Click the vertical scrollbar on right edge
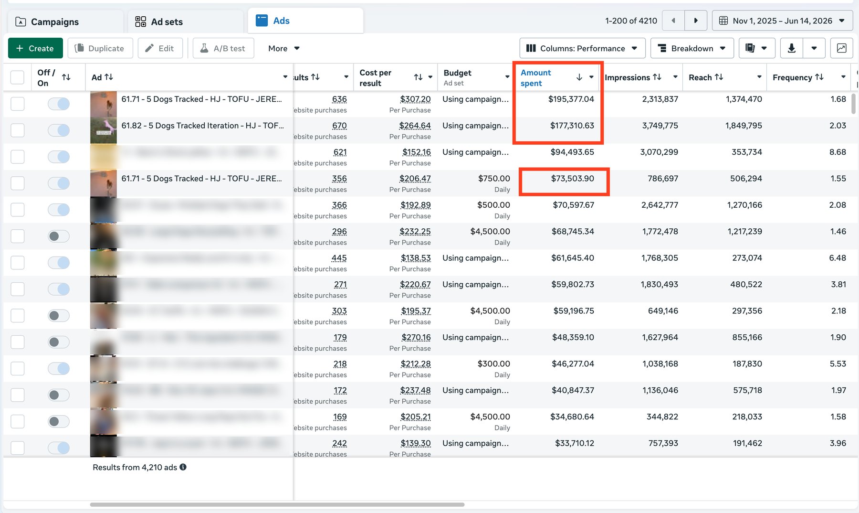 (853, 104)
